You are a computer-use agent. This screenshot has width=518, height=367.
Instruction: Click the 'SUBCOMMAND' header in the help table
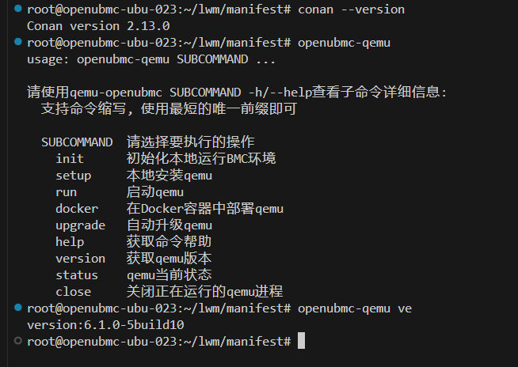pyautogui.click(x=77, y=142)
